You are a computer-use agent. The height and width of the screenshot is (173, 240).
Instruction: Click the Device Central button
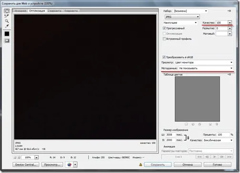26,164
